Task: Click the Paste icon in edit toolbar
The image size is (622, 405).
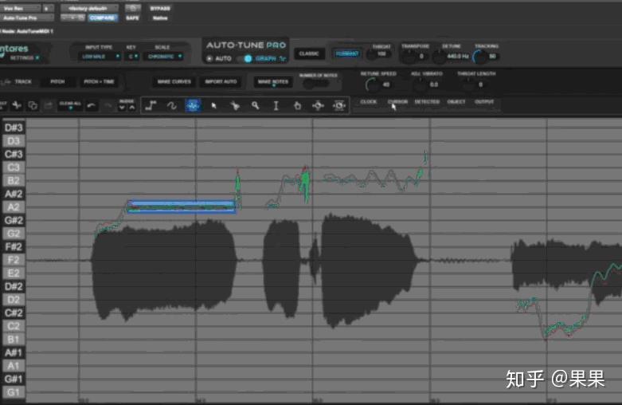Action: (x=49, y=105)
